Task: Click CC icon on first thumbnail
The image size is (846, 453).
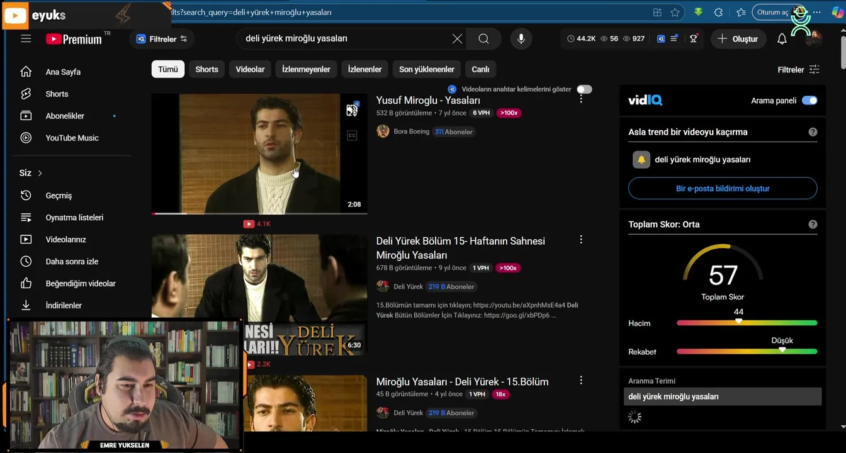Action: [x=352, y=135]
